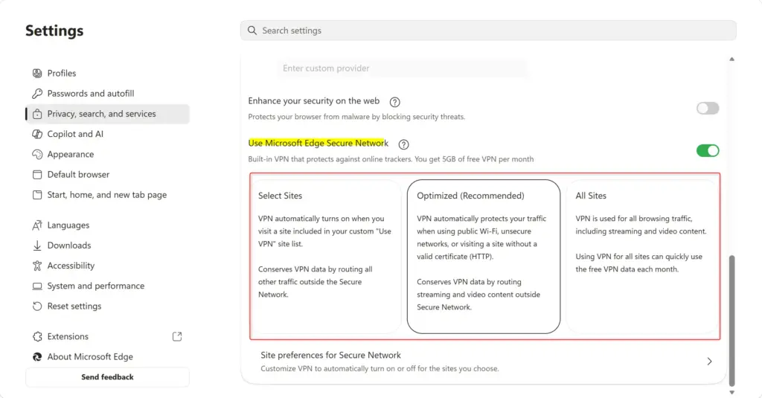The width and height of the screenshot is (762, 398).
Task: Click the Settings page heading
Action: point(54,31)
